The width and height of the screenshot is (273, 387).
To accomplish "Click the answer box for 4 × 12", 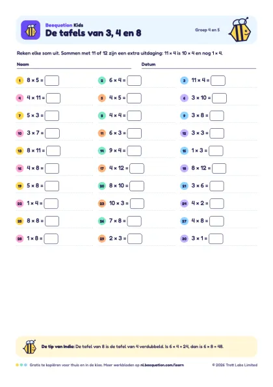I will (137, 168).
